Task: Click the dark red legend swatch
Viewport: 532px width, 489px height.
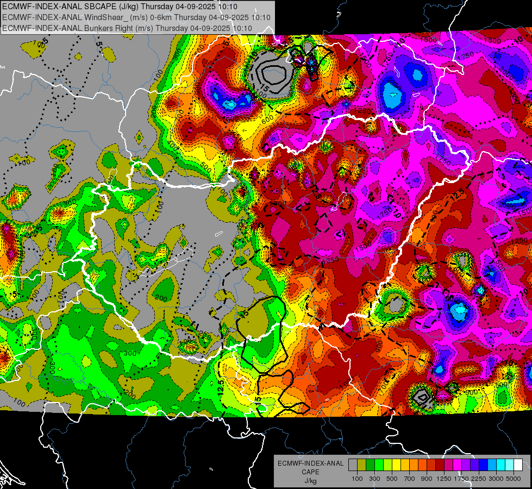Action: (x=440, y=465)
